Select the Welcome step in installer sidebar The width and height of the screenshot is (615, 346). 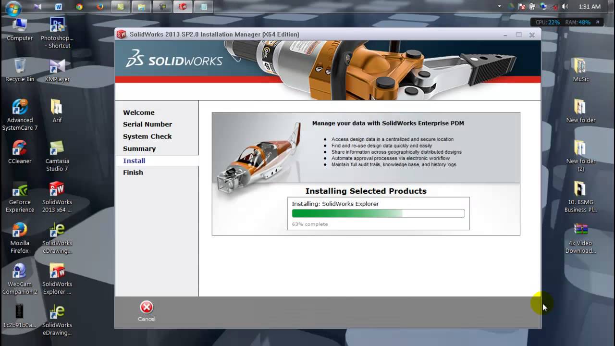pos(139,112)
